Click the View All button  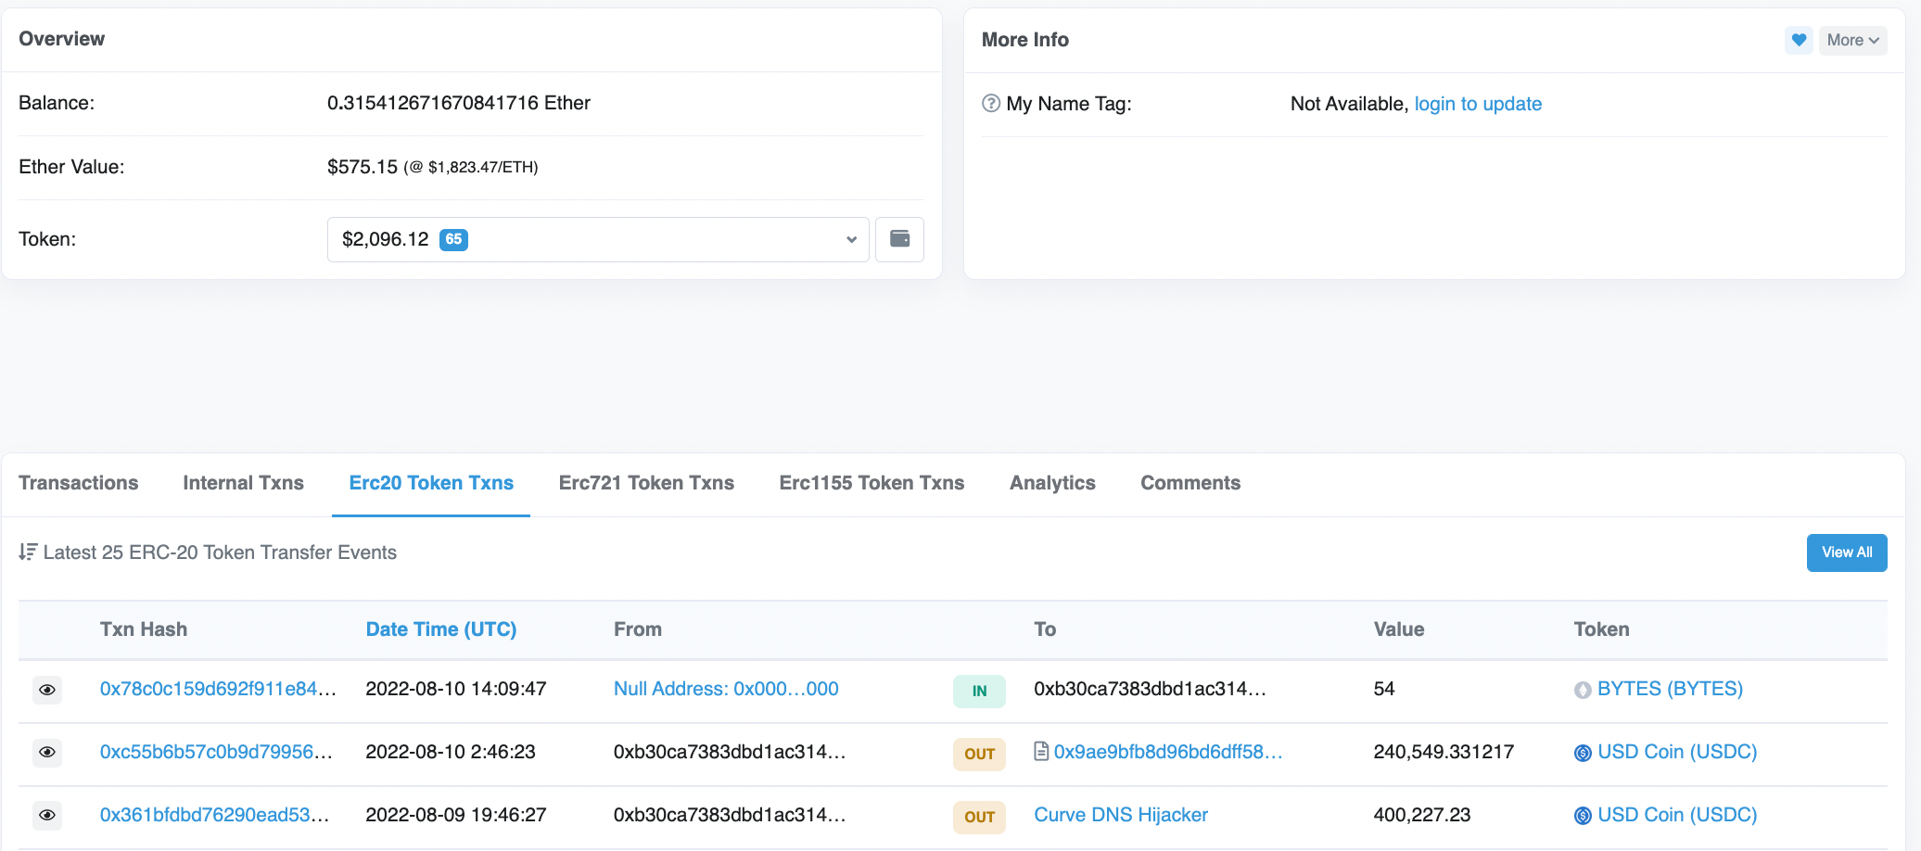point(1847,553)
